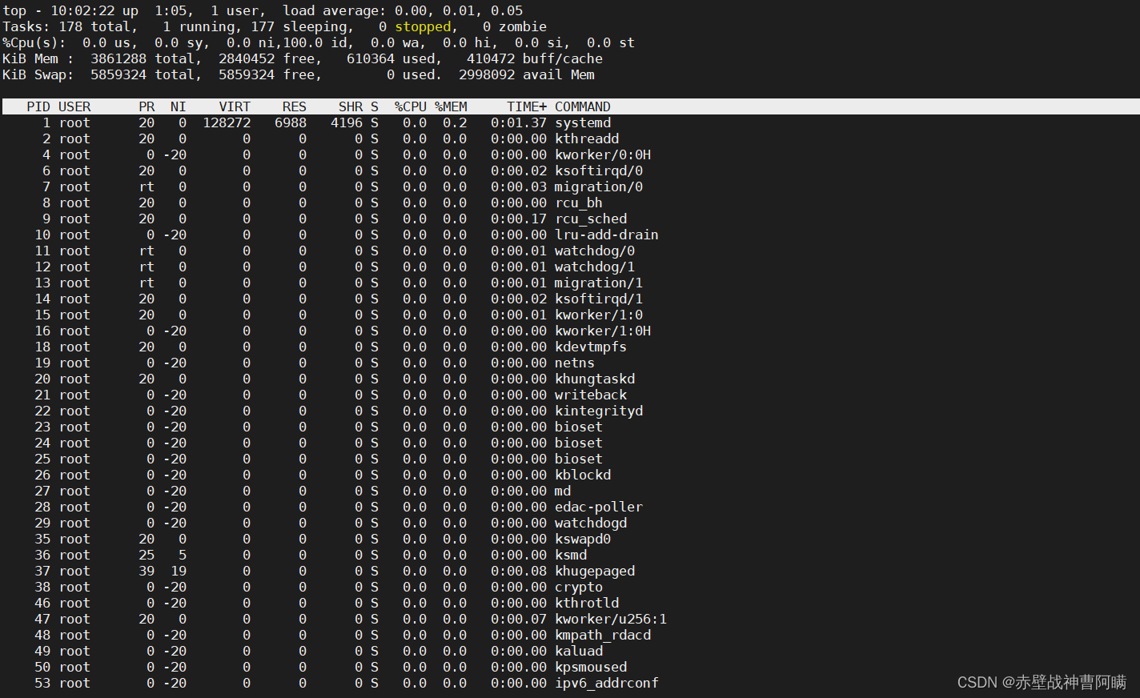This screenshot has width=1140, height=698.
Task: Click the kaluad command text
Action: pos(579,651)
